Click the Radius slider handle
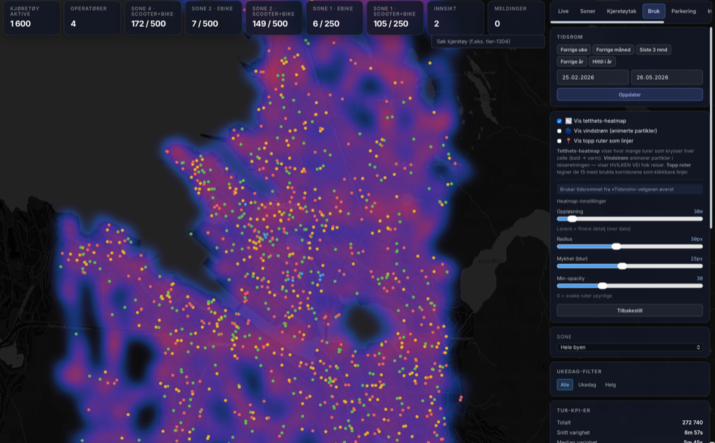This screenshot has height=443, width=715. (616, 247)
